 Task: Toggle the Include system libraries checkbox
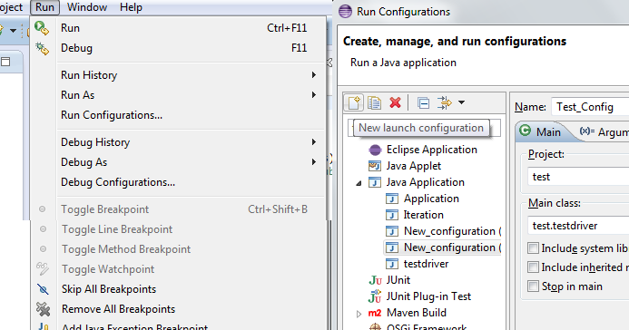(533, 248)
